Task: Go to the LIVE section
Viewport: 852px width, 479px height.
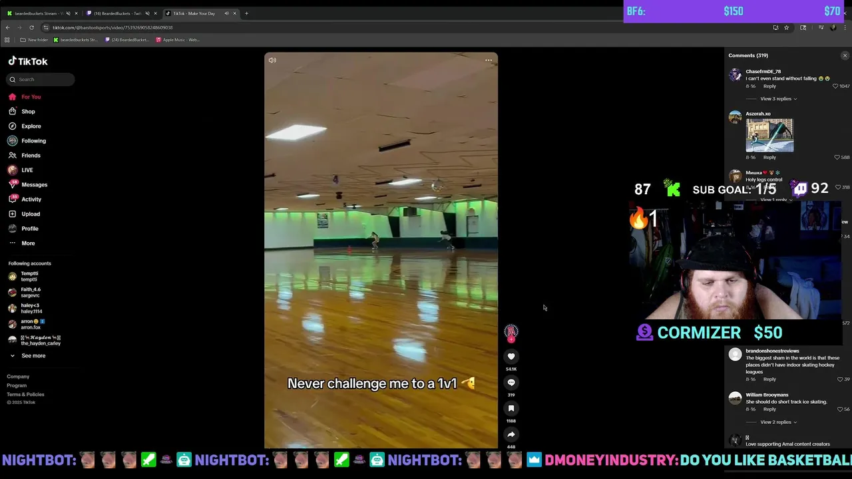Action: pyautogui.click(x=21, y=170)
